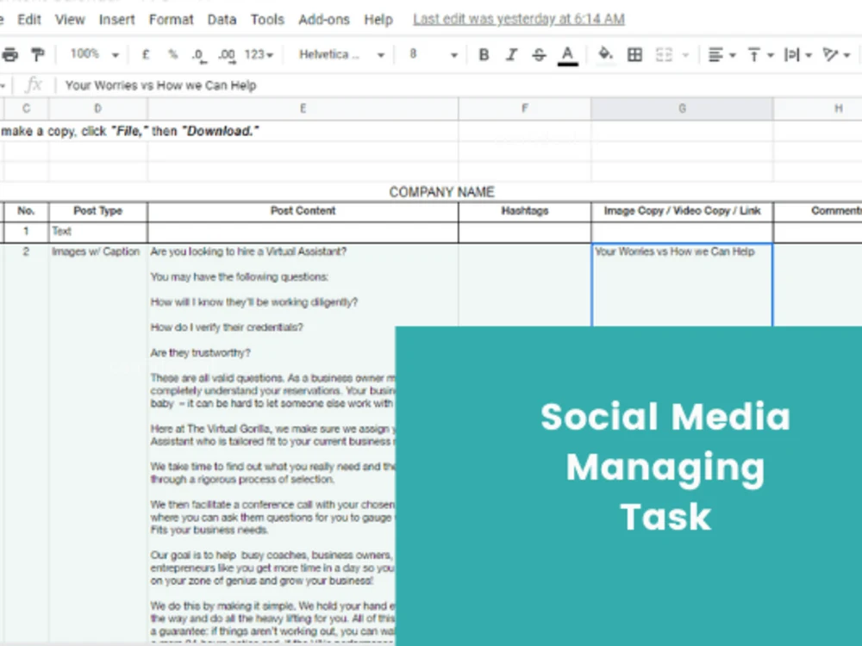This screenshot has width=862, height=646.
Task: Open the Add-ons menu
Action: 324,20
